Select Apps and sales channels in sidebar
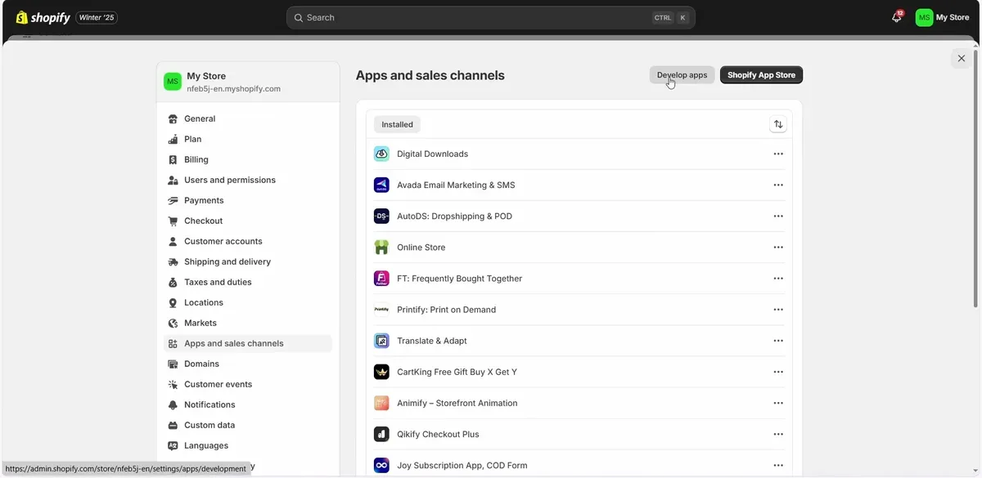 [x=248, y=343]
